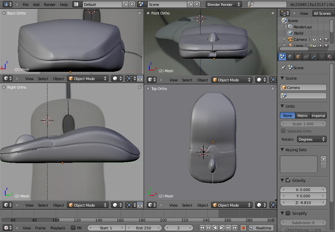Jump to the first frame in timeline
Screen dimensions: 335x232
pos(202,228)
